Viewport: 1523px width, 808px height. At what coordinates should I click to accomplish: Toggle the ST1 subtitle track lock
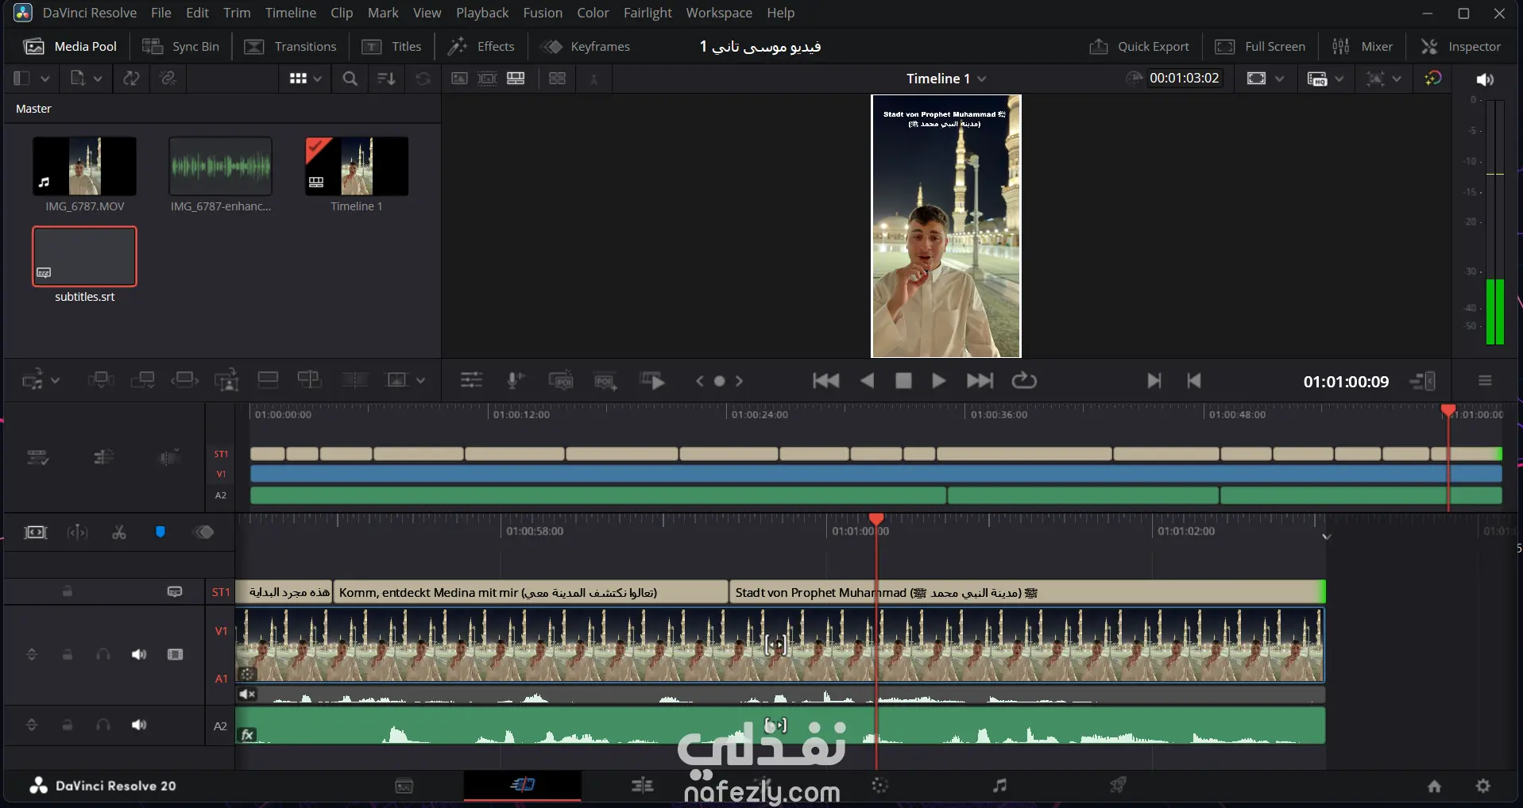coord(68,591)
